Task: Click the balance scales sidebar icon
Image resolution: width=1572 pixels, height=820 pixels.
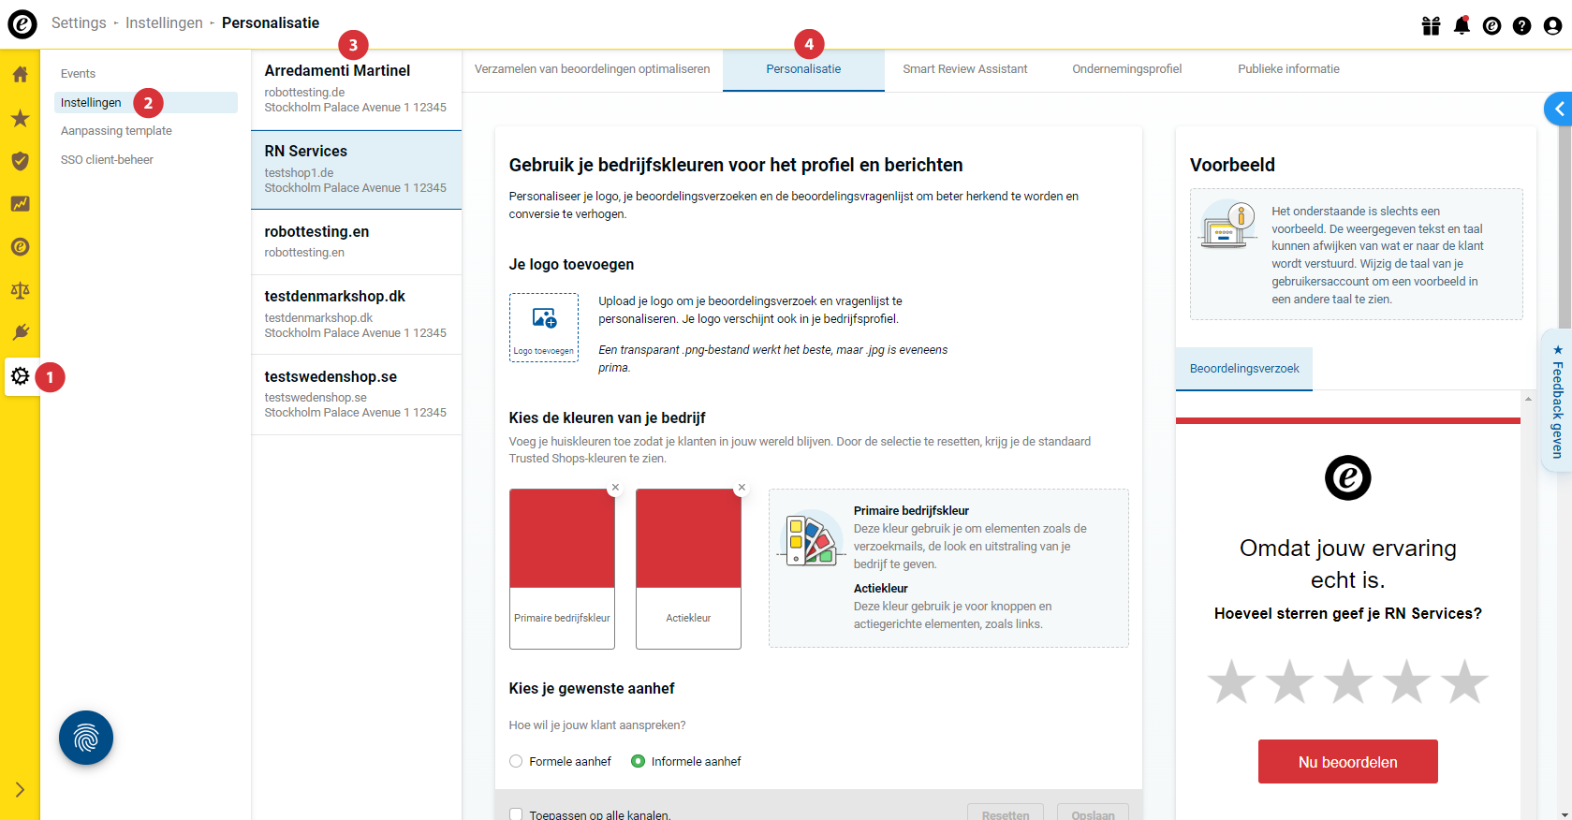Action: click(x=20, y=290)
